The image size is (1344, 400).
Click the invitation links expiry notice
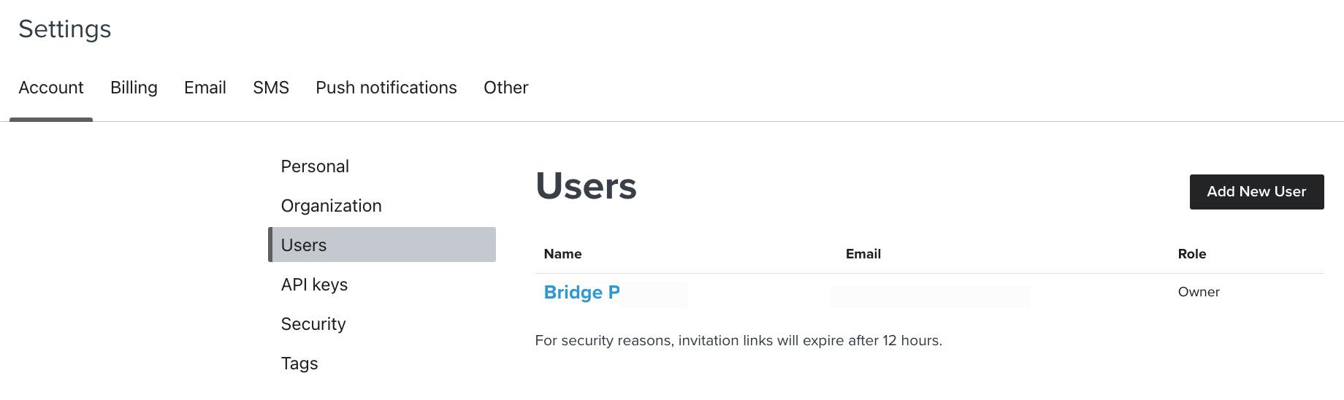738,341
